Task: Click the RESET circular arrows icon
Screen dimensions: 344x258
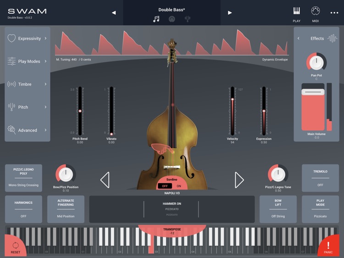Action: click(x=15, y=245)
